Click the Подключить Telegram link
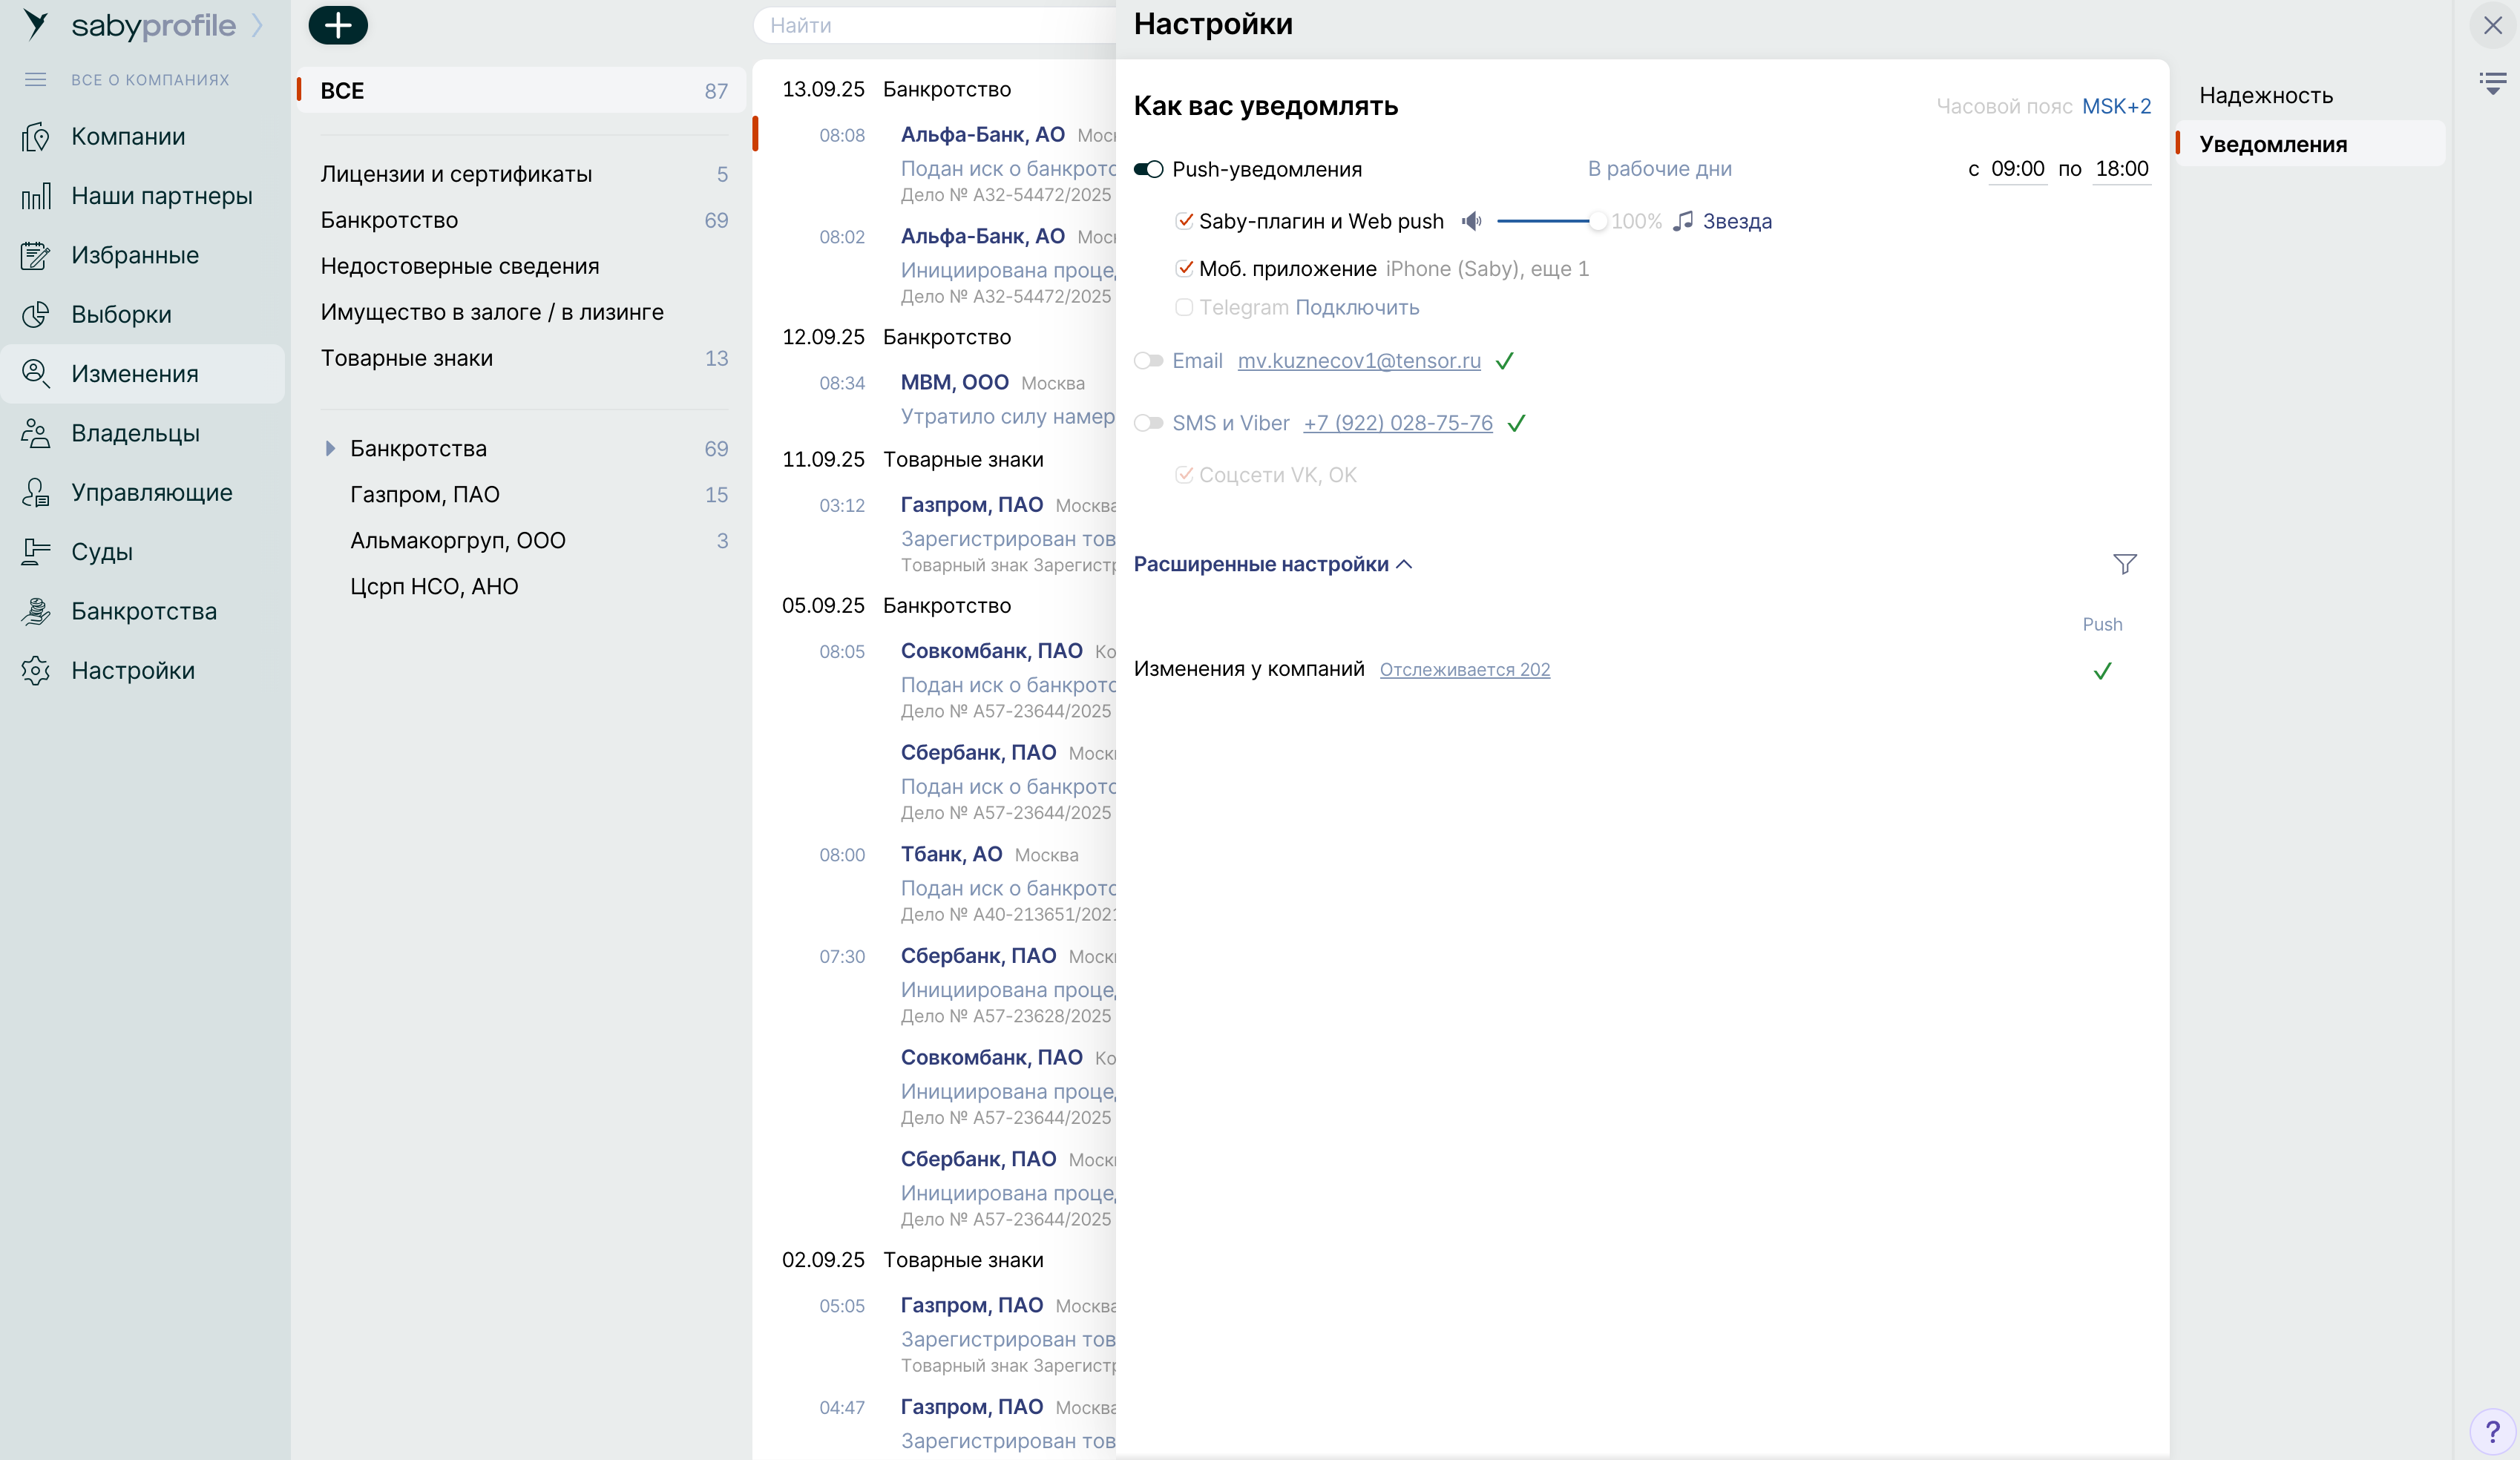2520x1460 pixels. (x=1356, y=307)
